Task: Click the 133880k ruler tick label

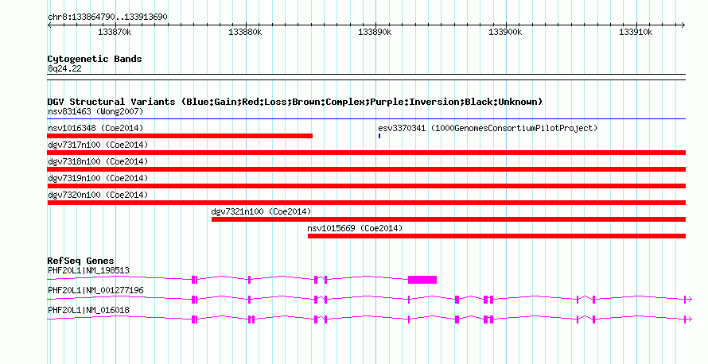Action: click(x=245, y=32)
